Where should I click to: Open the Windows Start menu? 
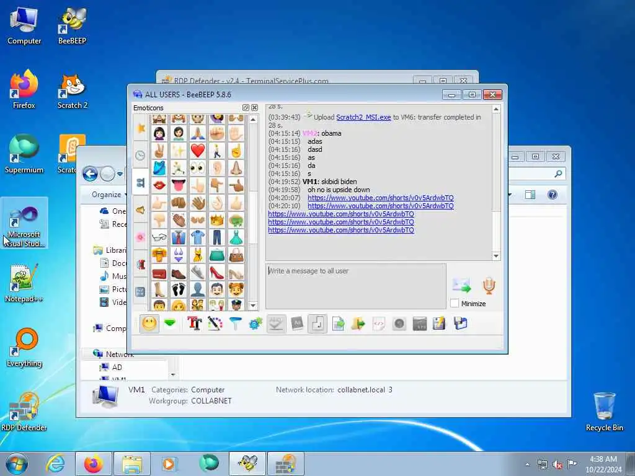(17, 464)
